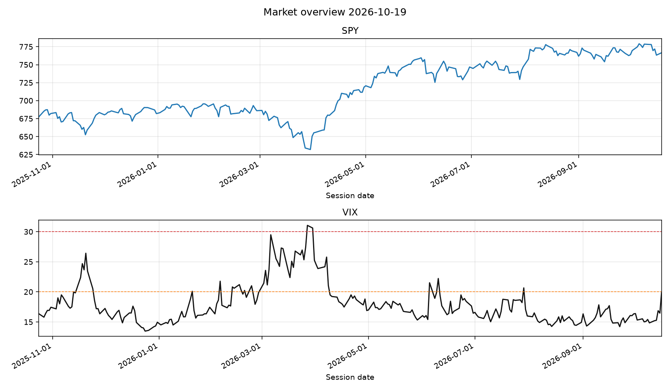Click SPY chart's 2026-01-01 date label

[x=138, y=174]
